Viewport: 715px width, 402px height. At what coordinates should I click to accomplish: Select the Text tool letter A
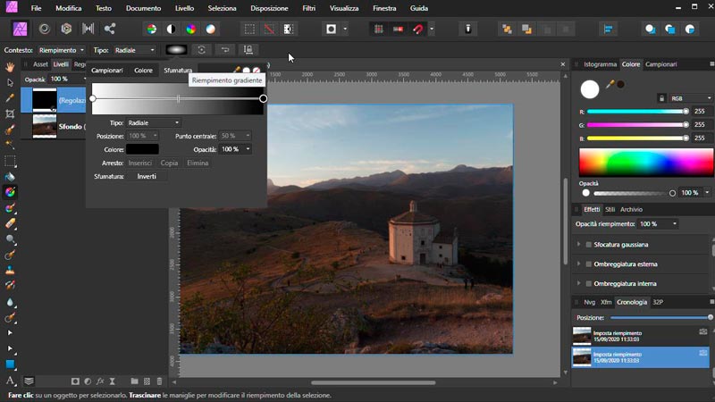click(10, 381)
